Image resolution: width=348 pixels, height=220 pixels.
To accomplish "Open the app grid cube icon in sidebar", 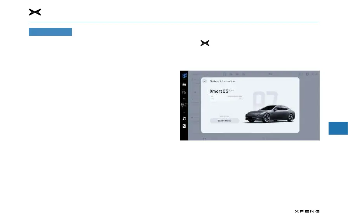I will 184,76.
